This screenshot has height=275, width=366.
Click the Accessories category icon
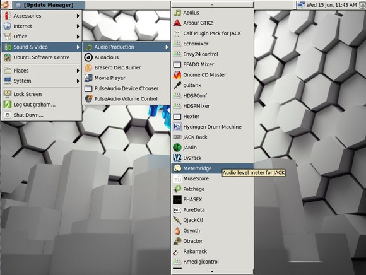tap(8, 16)
